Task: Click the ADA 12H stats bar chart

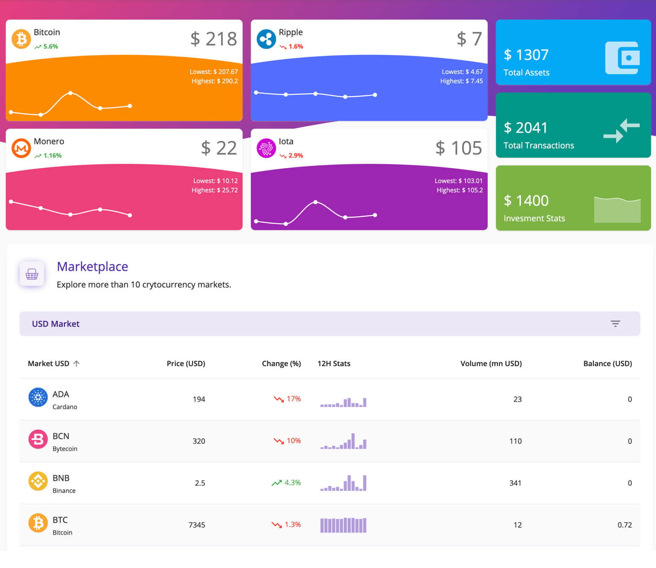Action: coord(343,402)
